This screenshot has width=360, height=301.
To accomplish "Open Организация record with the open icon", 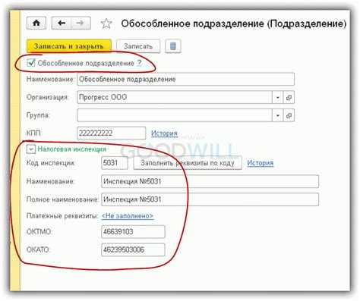I will pos(289,97).
